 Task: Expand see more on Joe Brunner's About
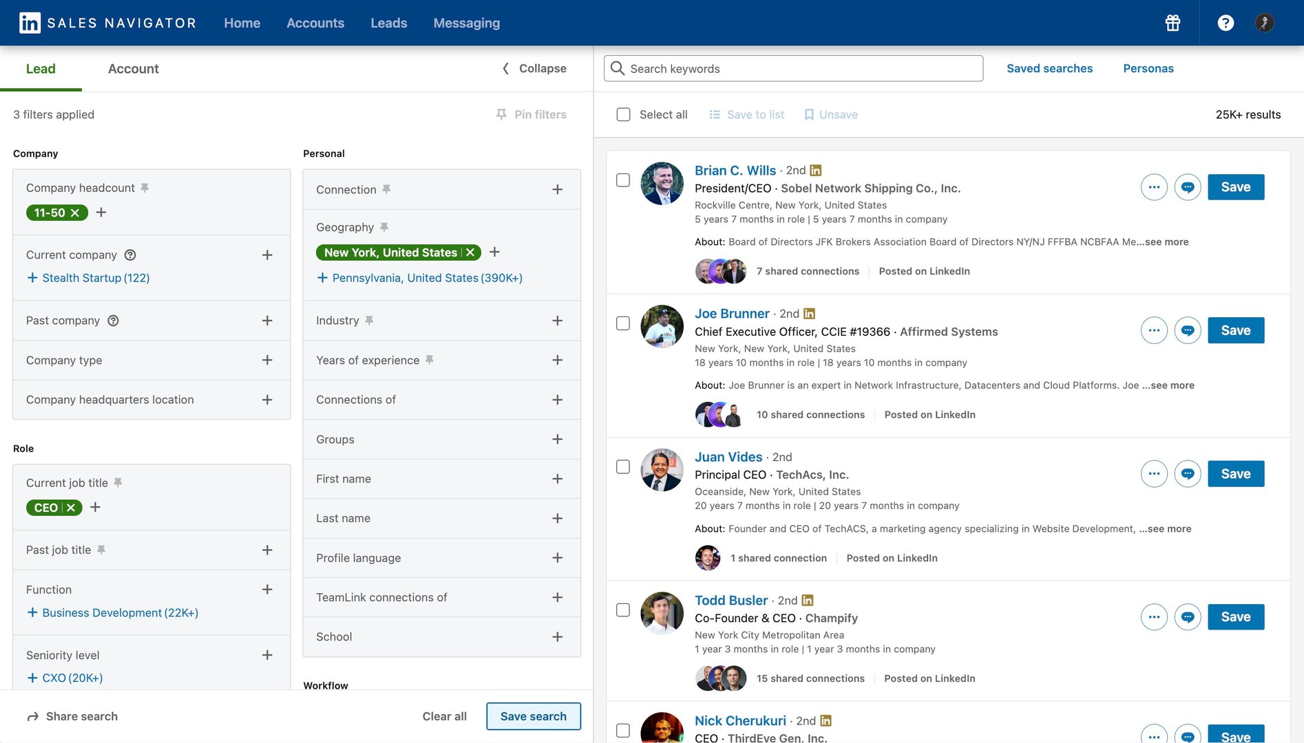(x=1168, y=386)
